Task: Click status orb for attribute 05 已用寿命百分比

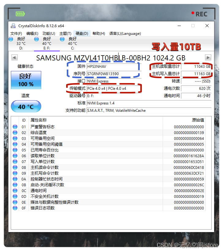Action: (15, 150)
